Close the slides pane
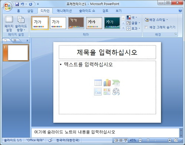The image size is (185, 145). [x=27, y=40]
